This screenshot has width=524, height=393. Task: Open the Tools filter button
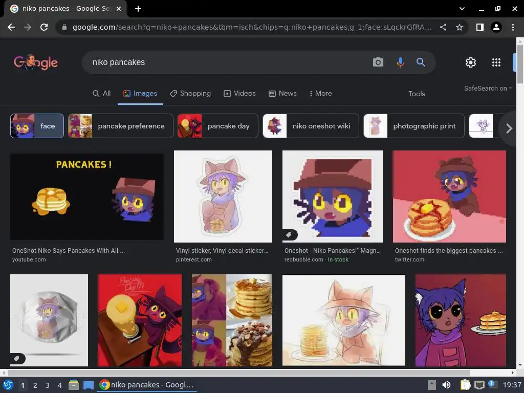coord(417,94)
